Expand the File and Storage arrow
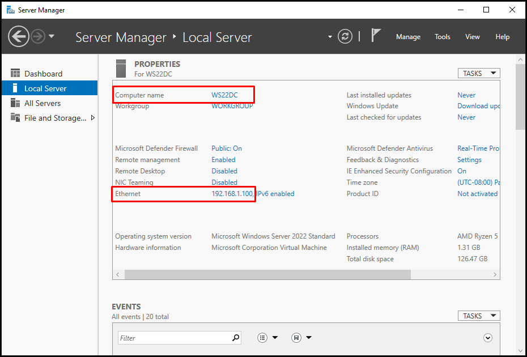This screenshot has width=527, height=357. pyautogui.click(x=93, y=118)
